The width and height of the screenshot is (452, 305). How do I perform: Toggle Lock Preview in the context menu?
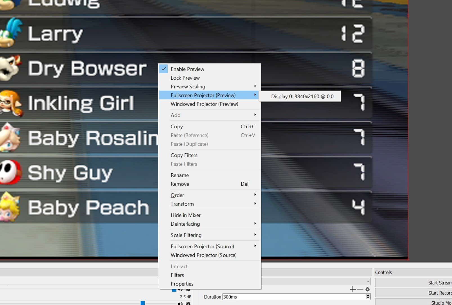(x=185, y=78)
